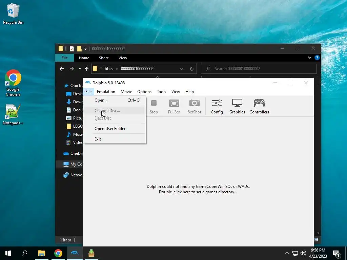Open the Options menu
This screenshot has height=260, width=347.
144,91
